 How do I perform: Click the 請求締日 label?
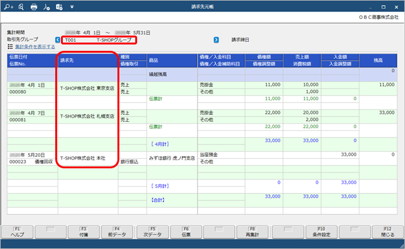click(240, 40)
